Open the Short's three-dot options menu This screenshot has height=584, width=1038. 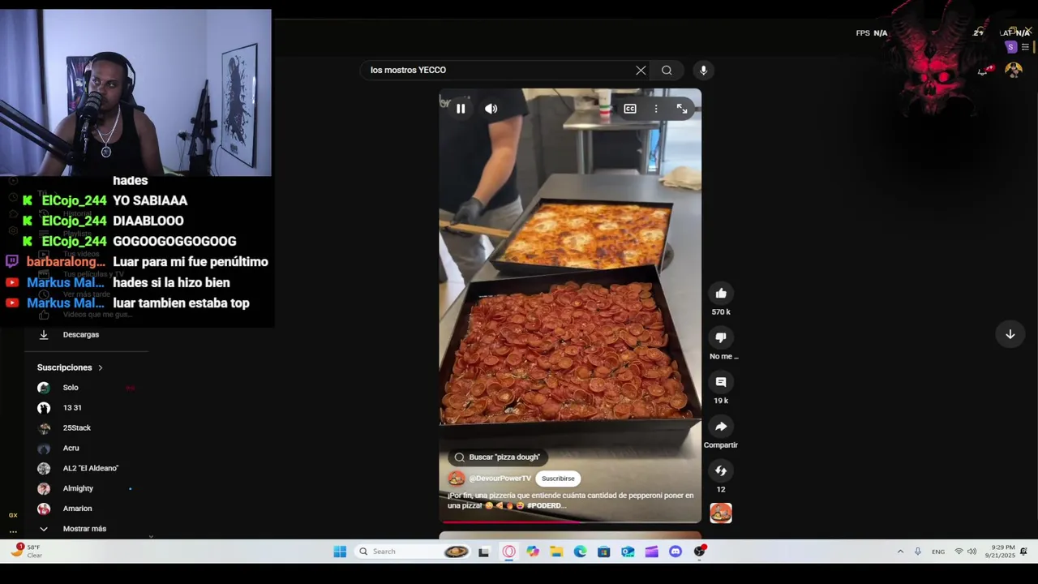(x=656, y=109)
